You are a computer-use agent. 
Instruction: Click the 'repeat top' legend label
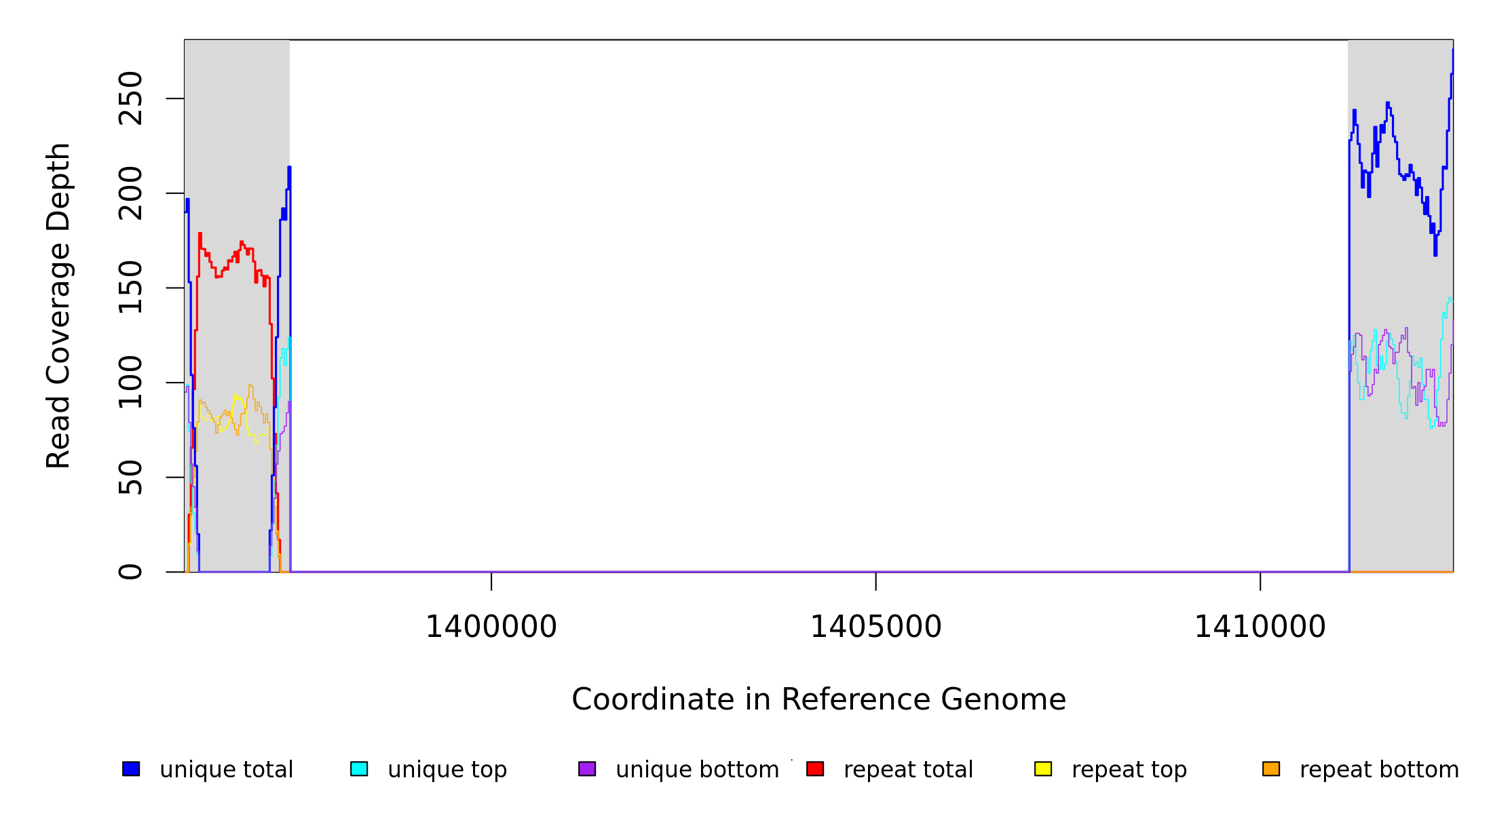tap(1129, 770)
